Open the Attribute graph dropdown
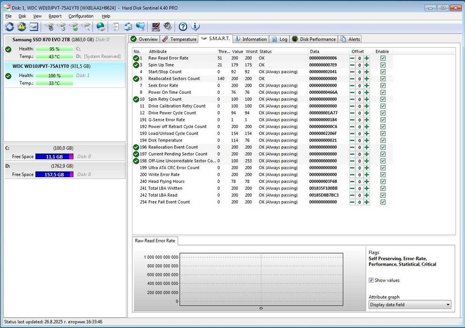The height and width of the screenshot is (328, 465). [x=409, y=305]
